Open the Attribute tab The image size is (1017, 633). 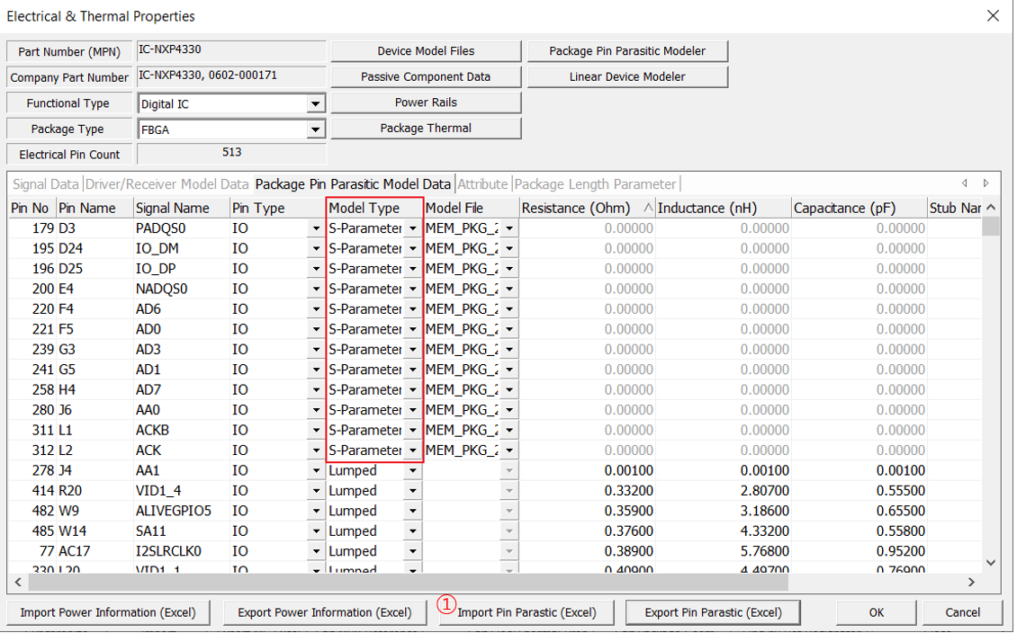(x=483, y=183)
